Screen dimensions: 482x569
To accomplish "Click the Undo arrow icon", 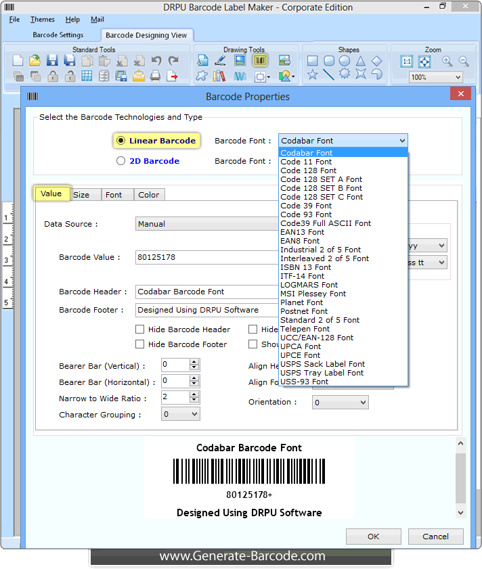I will 156,61.
